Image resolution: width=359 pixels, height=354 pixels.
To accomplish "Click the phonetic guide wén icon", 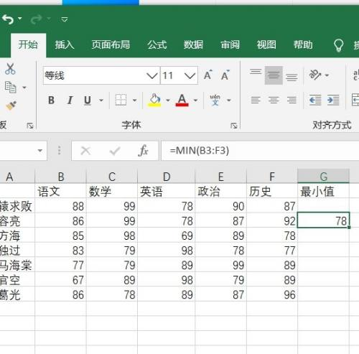I will [215, 100].
